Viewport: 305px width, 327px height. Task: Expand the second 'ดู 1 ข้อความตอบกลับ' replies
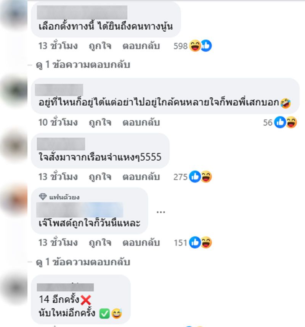tap(83, 262)
